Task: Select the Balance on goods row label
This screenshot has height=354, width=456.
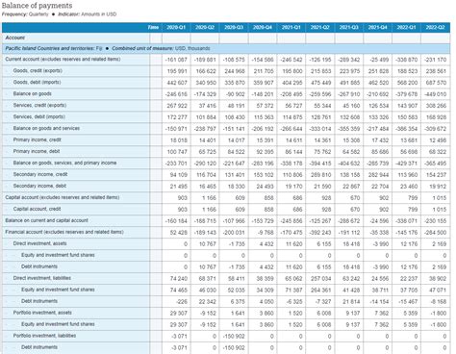Action: click(x=32, y=93)
